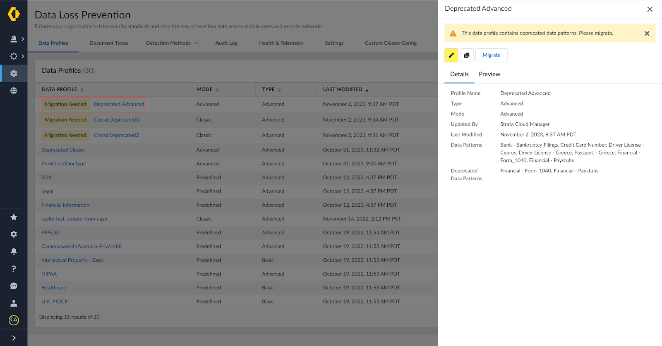
Task: Click the star favorites icon in sidebar
Action: [14, 217]
